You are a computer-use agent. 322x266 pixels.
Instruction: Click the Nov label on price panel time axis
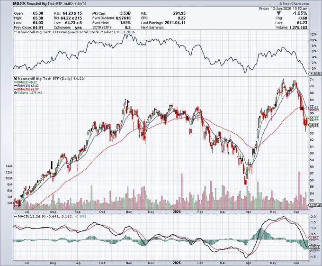point(129,212)
